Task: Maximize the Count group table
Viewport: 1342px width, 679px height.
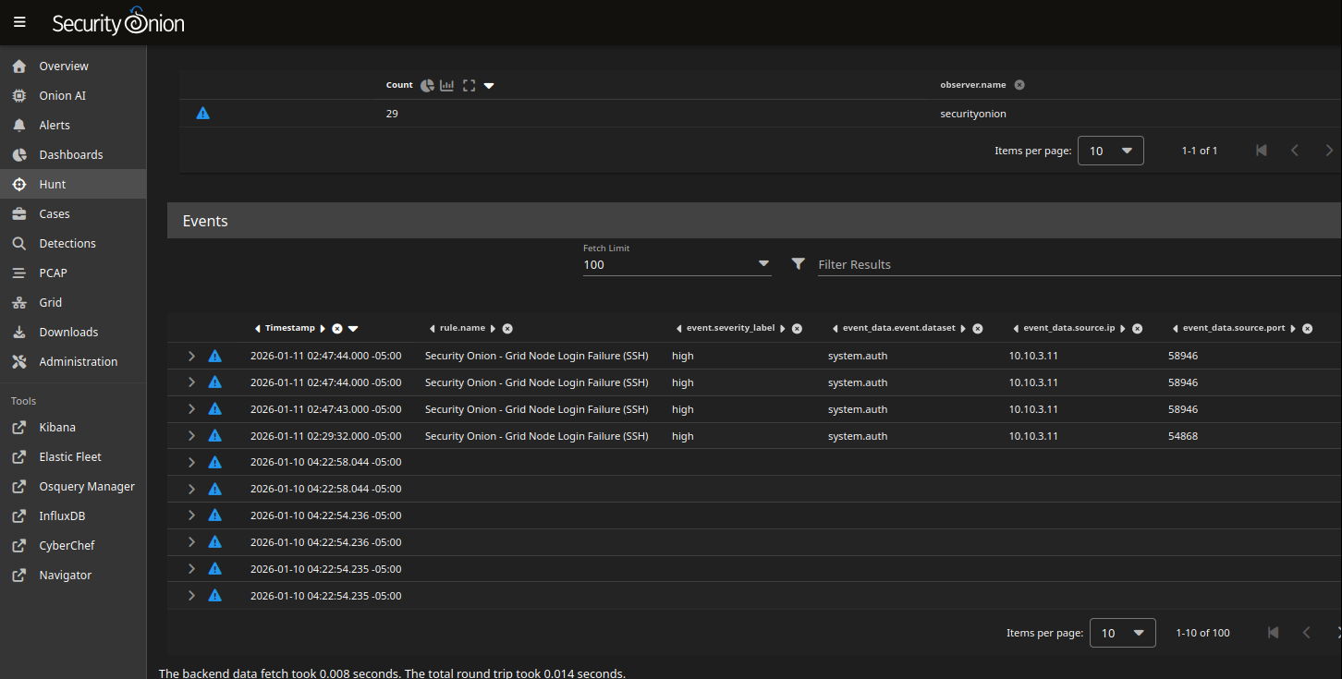Action: coord(469,85)
